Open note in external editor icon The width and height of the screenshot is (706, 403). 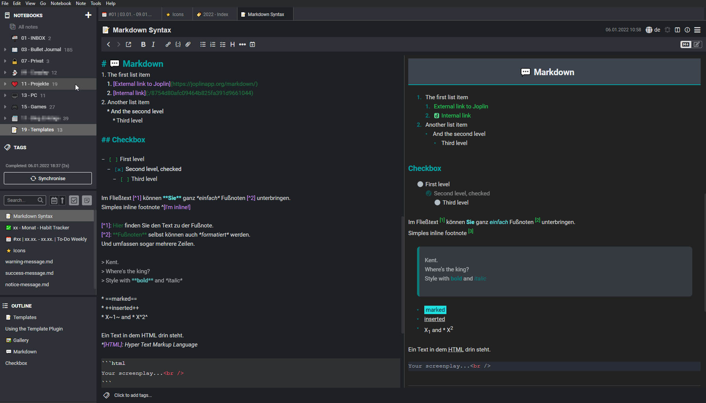[128, 45]
